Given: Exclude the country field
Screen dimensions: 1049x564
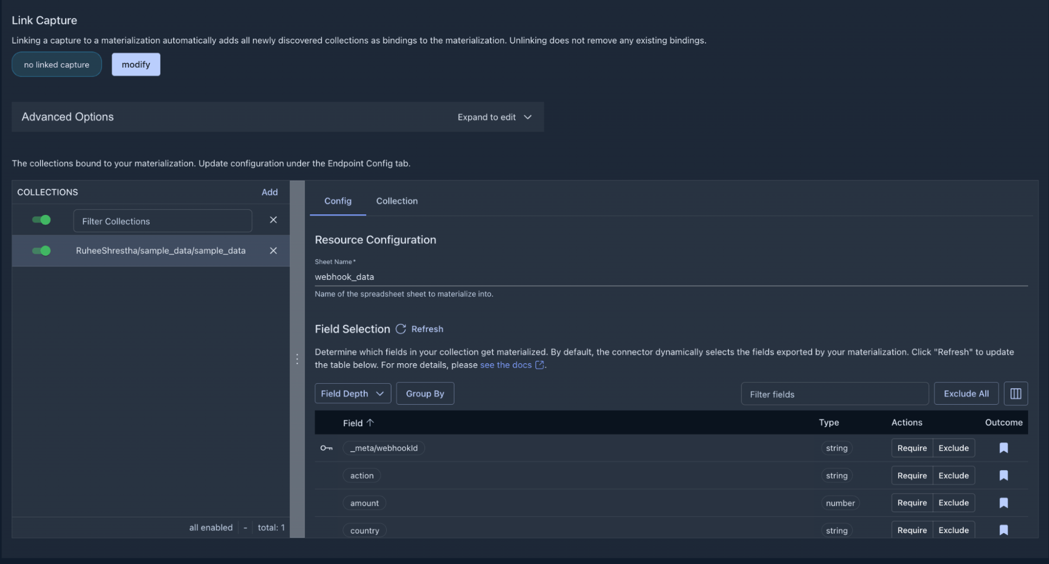Looking at the screenshot, I should click(953, 530).
